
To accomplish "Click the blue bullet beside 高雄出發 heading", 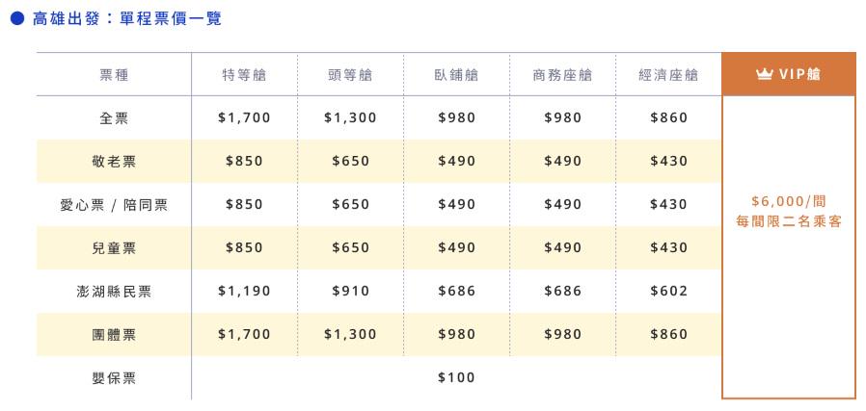I will pos(17,18).
